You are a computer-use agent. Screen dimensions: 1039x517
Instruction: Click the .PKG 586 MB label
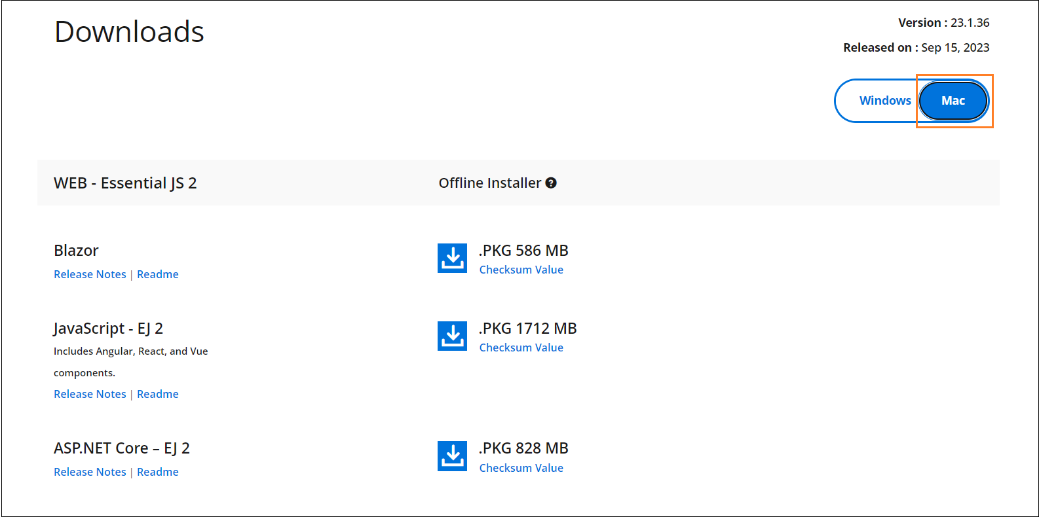(x=523, y=251)
